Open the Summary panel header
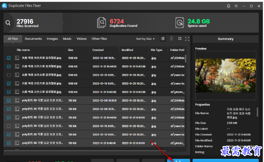 point(226,39)
